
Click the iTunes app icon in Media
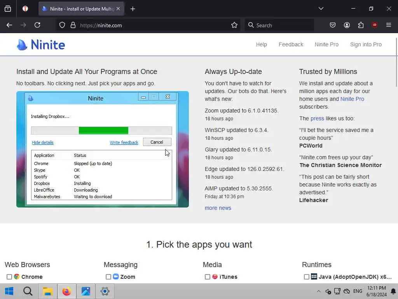[215, 277]
